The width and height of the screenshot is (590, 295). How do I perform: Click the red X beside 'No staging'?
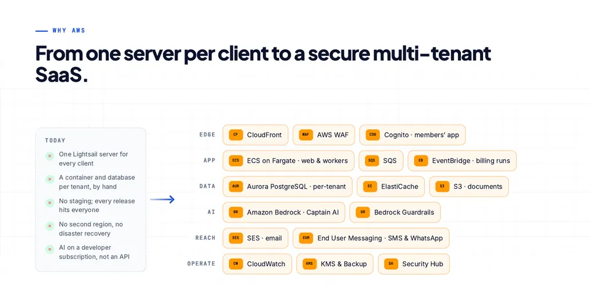click(50, 203)
